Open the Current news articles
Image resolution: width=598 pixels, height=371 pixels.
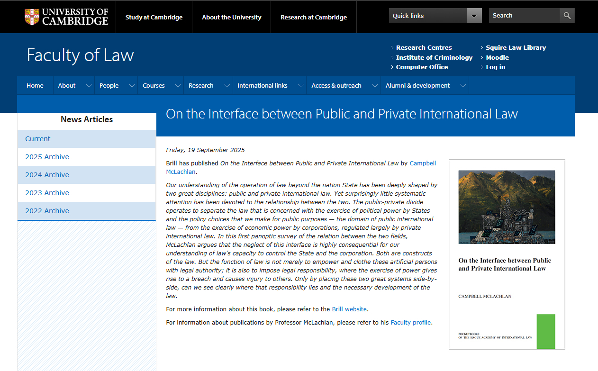38,139
